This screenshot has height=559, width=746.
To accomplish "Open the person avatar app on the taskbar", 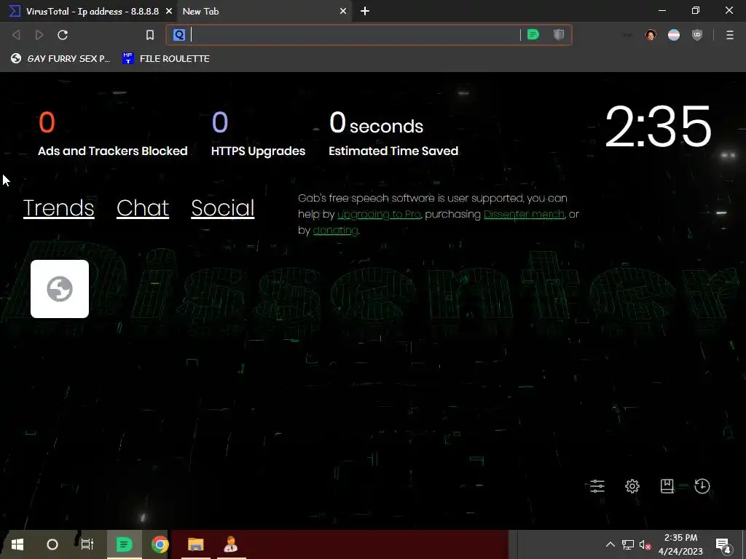I will pyautogui.click(x=231, y=544).
